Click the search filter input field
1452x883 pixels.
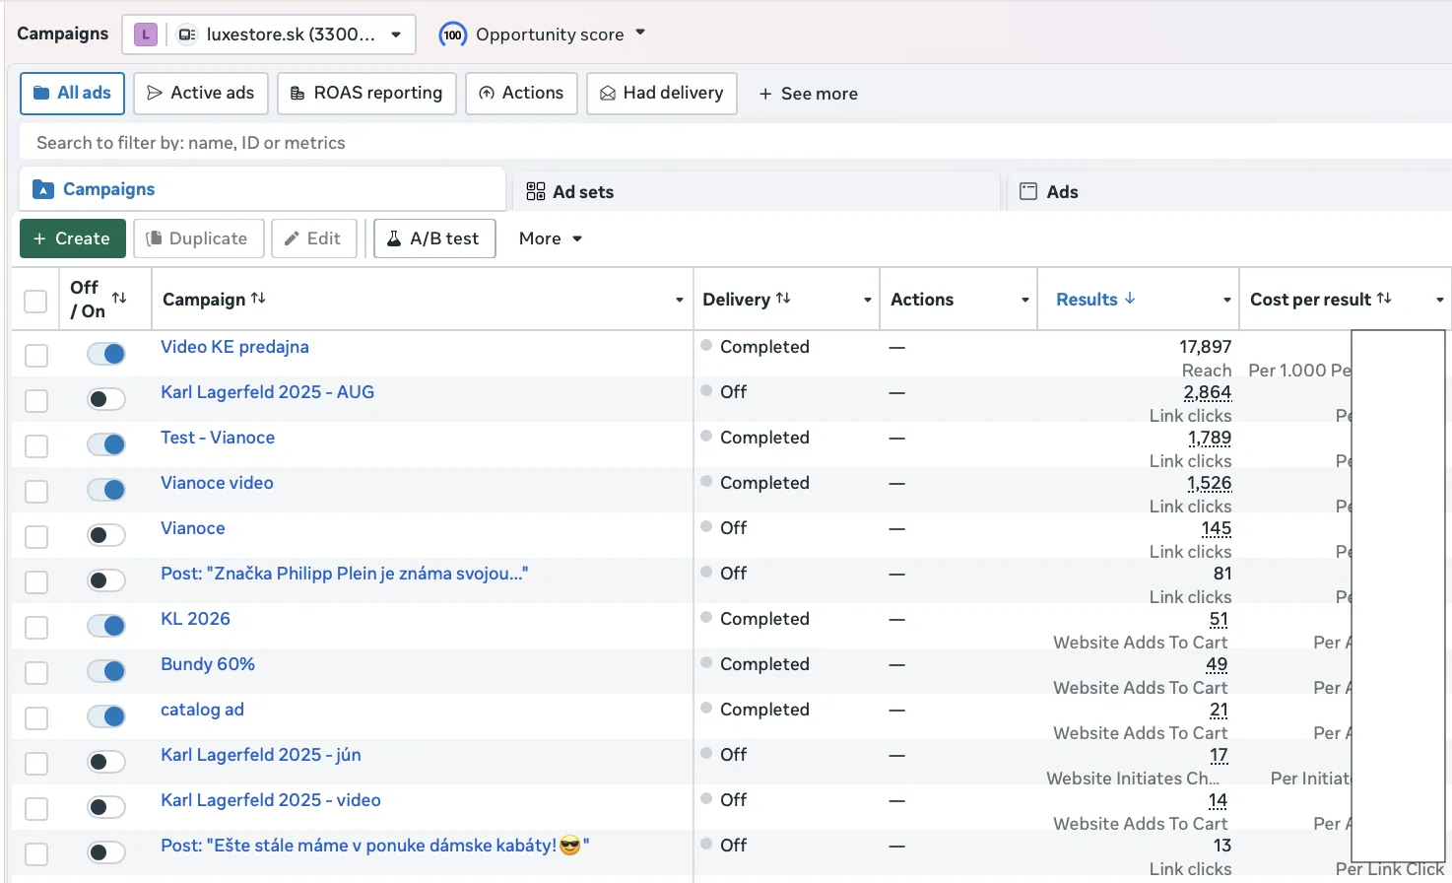coord(735,143)
